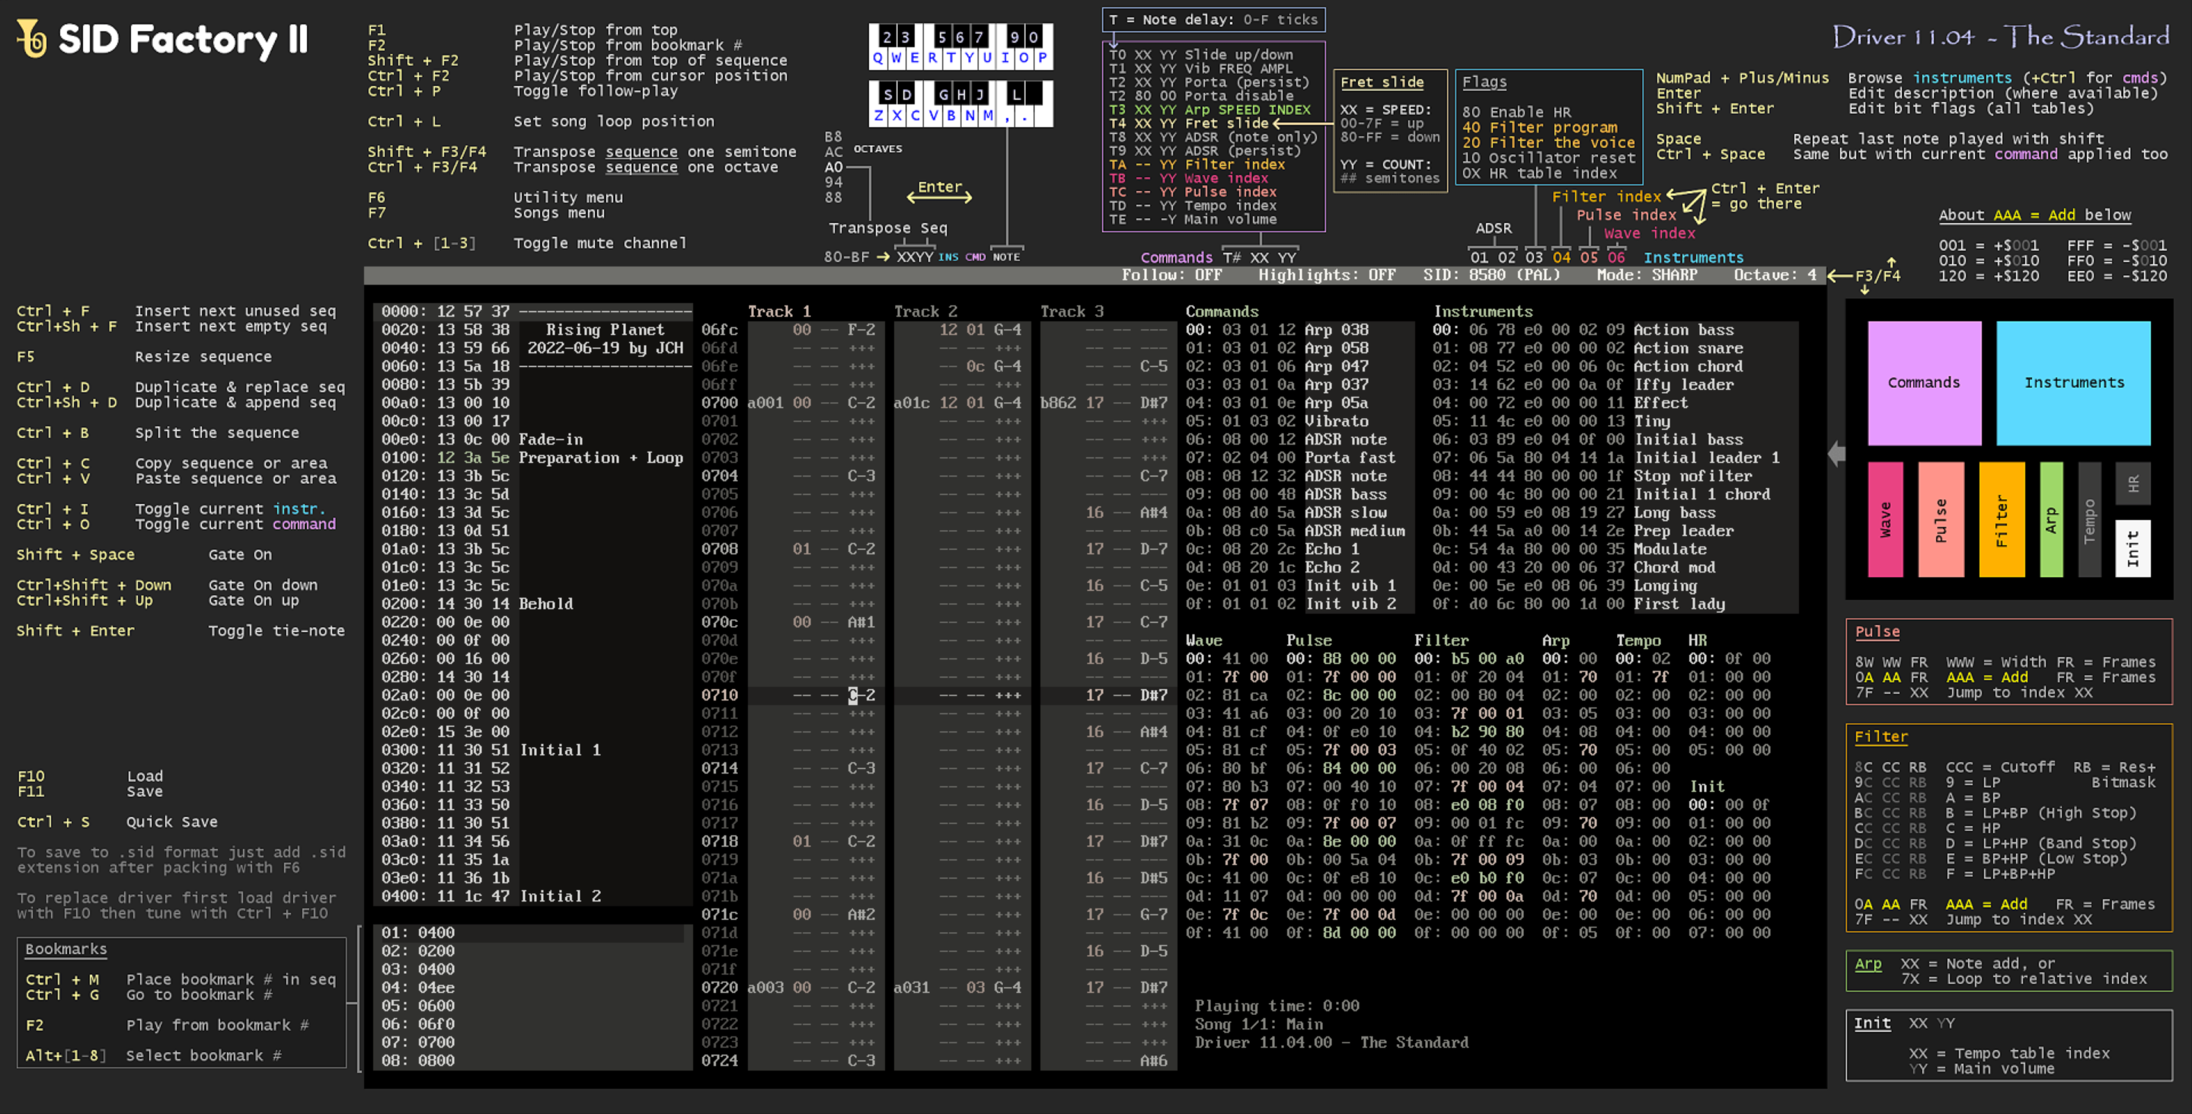Click the underlined Init heading

point(1873,1023)
